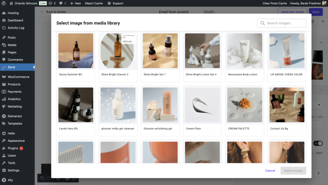
Task: Click the Pages icon in sidebar
Action: (x=4, y=52)
